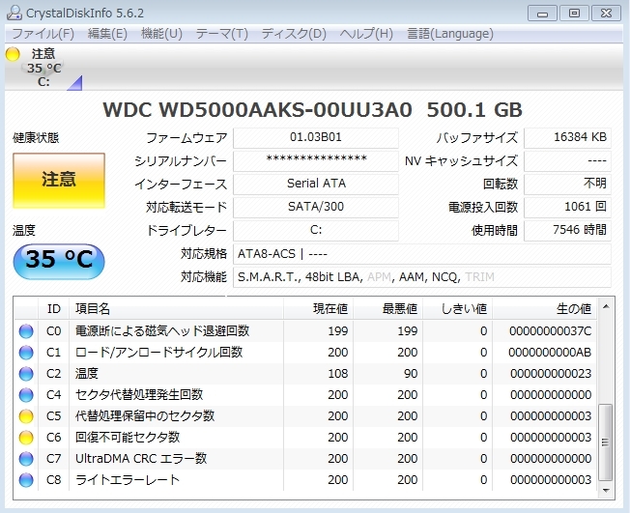This screenshot has width=630, height=513.
Task: Close the CrystalDiskInfo window
Action: 606,14
